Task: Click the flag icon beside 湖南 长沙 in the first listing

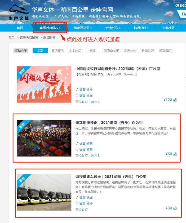Action: (x=77, y=90)
